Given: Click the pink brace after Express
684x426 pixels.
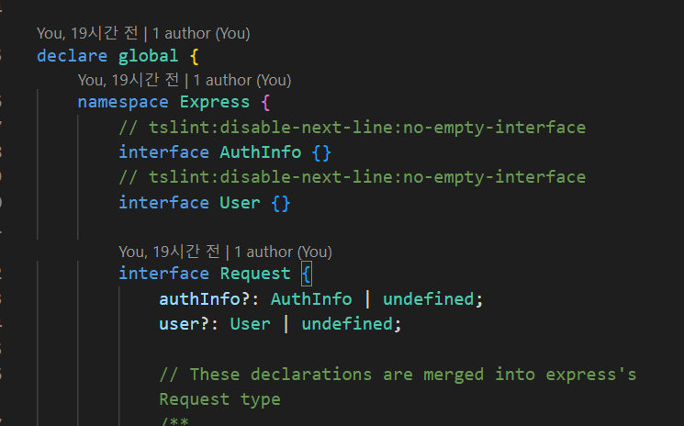Looking at the screenshot, I should click(x=265, y=103).
